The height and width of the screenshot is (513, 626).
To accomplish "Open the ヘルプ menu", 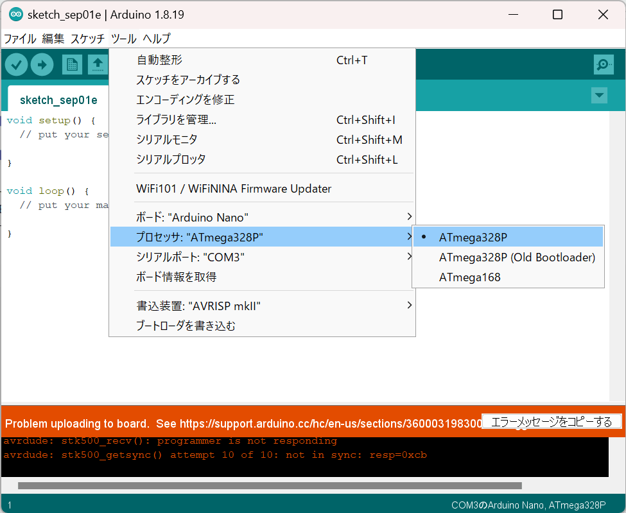I will coord(157,39).
